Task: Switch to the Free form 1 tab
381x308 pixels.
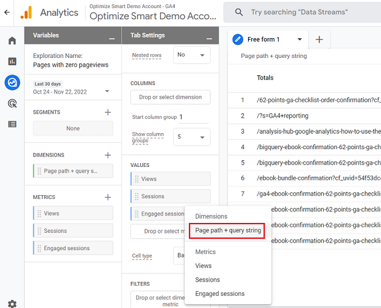Action: click(x=263, y=39)
